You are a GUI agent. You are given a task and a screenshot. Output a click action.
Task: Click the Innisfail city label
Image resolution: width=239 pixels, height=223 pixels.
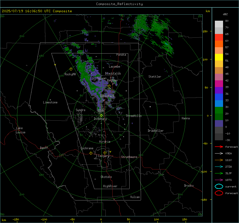coord(107,96)
